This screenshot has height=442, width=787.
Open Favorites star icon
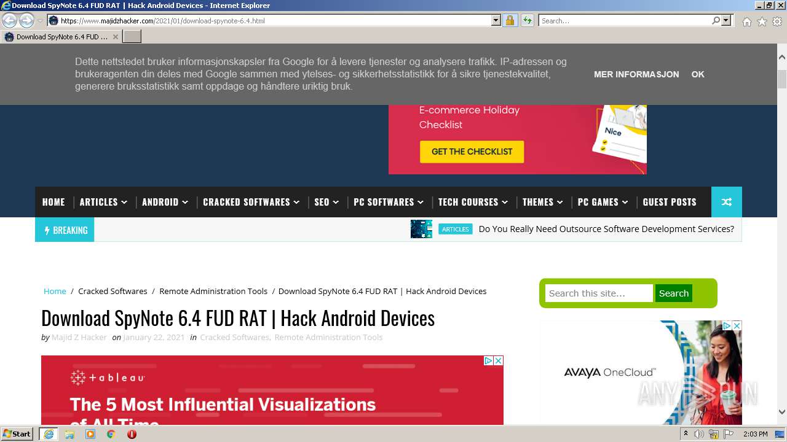762,21
